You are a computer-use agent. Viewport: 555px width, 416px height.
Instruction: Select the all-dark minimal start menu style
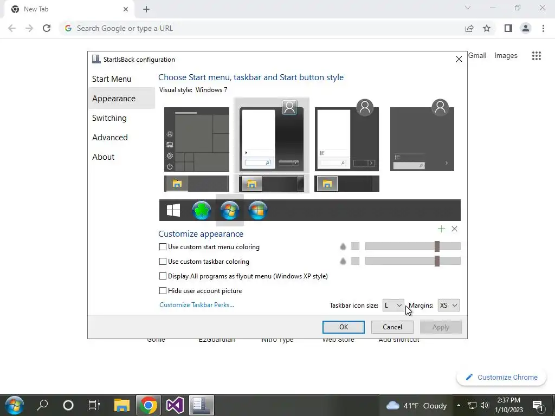(422, 136)
